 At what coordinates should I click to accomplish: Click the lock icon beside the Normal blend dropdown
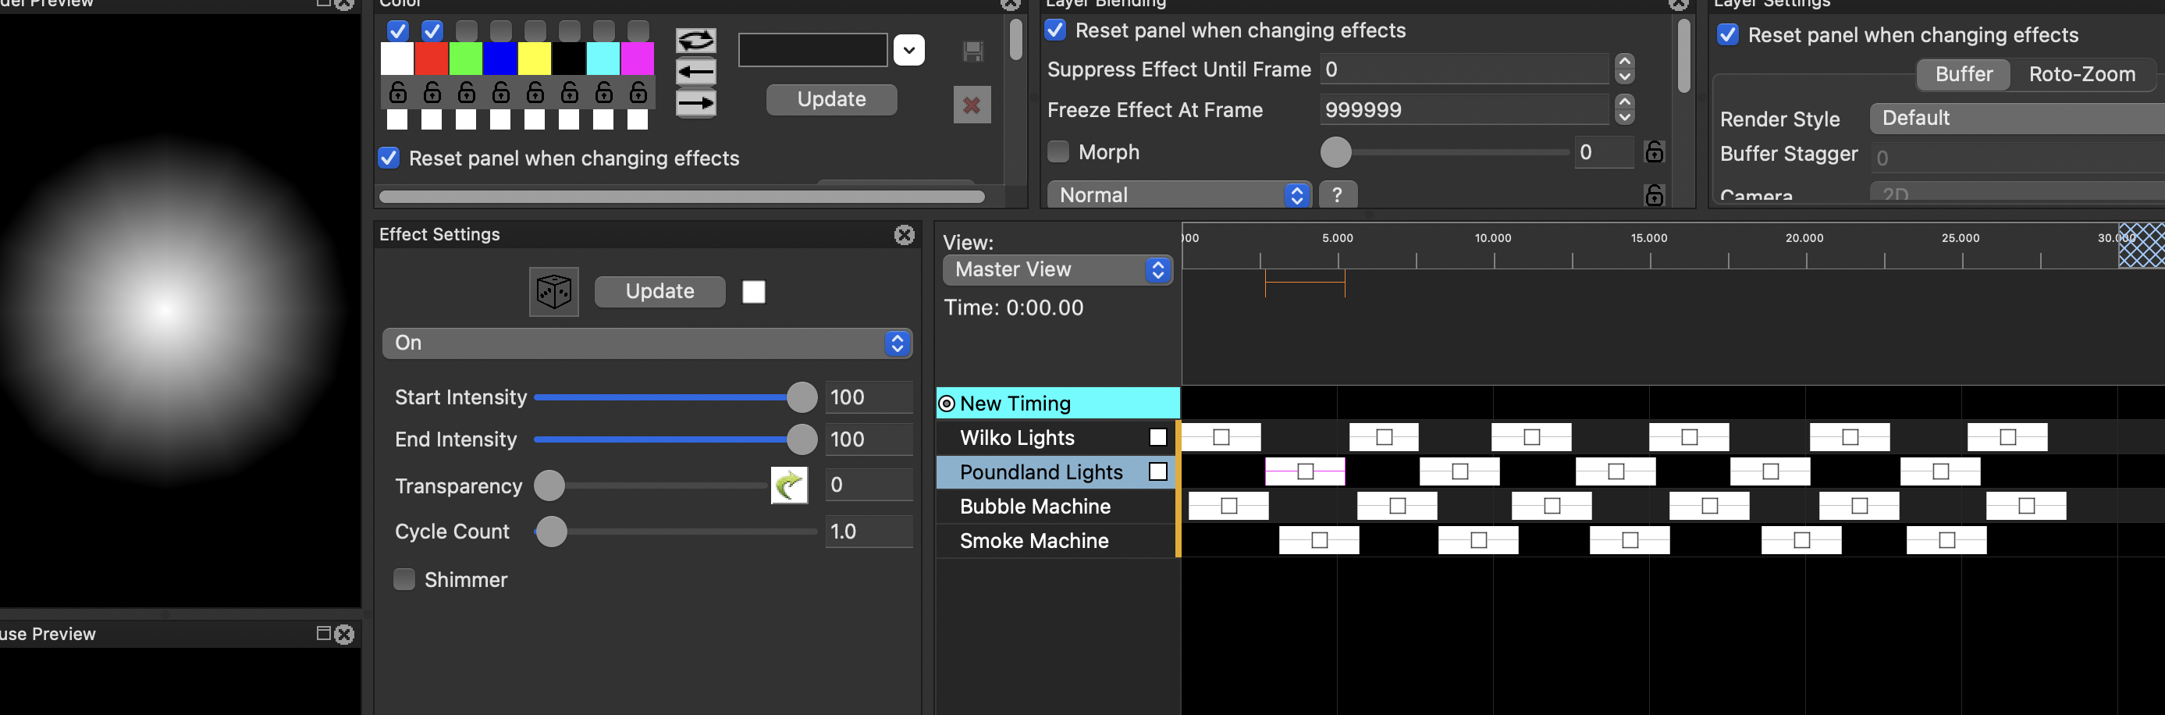coord(1654,195)
